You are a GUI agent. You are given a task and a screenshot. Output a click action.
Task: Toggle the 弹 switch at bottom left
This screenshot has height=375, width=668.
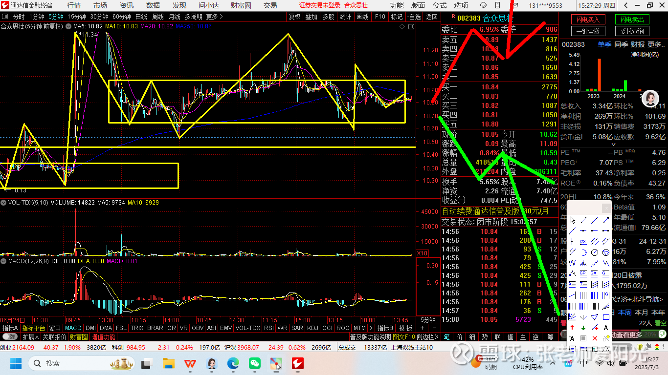pyautogui.click(x=10, y=337)
